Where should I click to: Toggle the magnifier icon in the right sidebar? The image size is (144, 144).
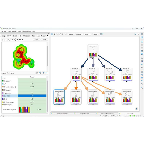click(x=142, y=58)
